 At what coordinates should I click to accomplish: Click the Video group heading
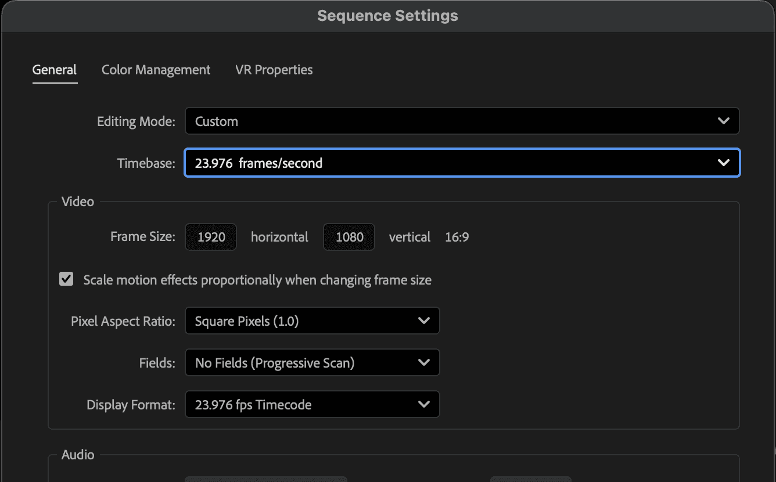[78, 202]
